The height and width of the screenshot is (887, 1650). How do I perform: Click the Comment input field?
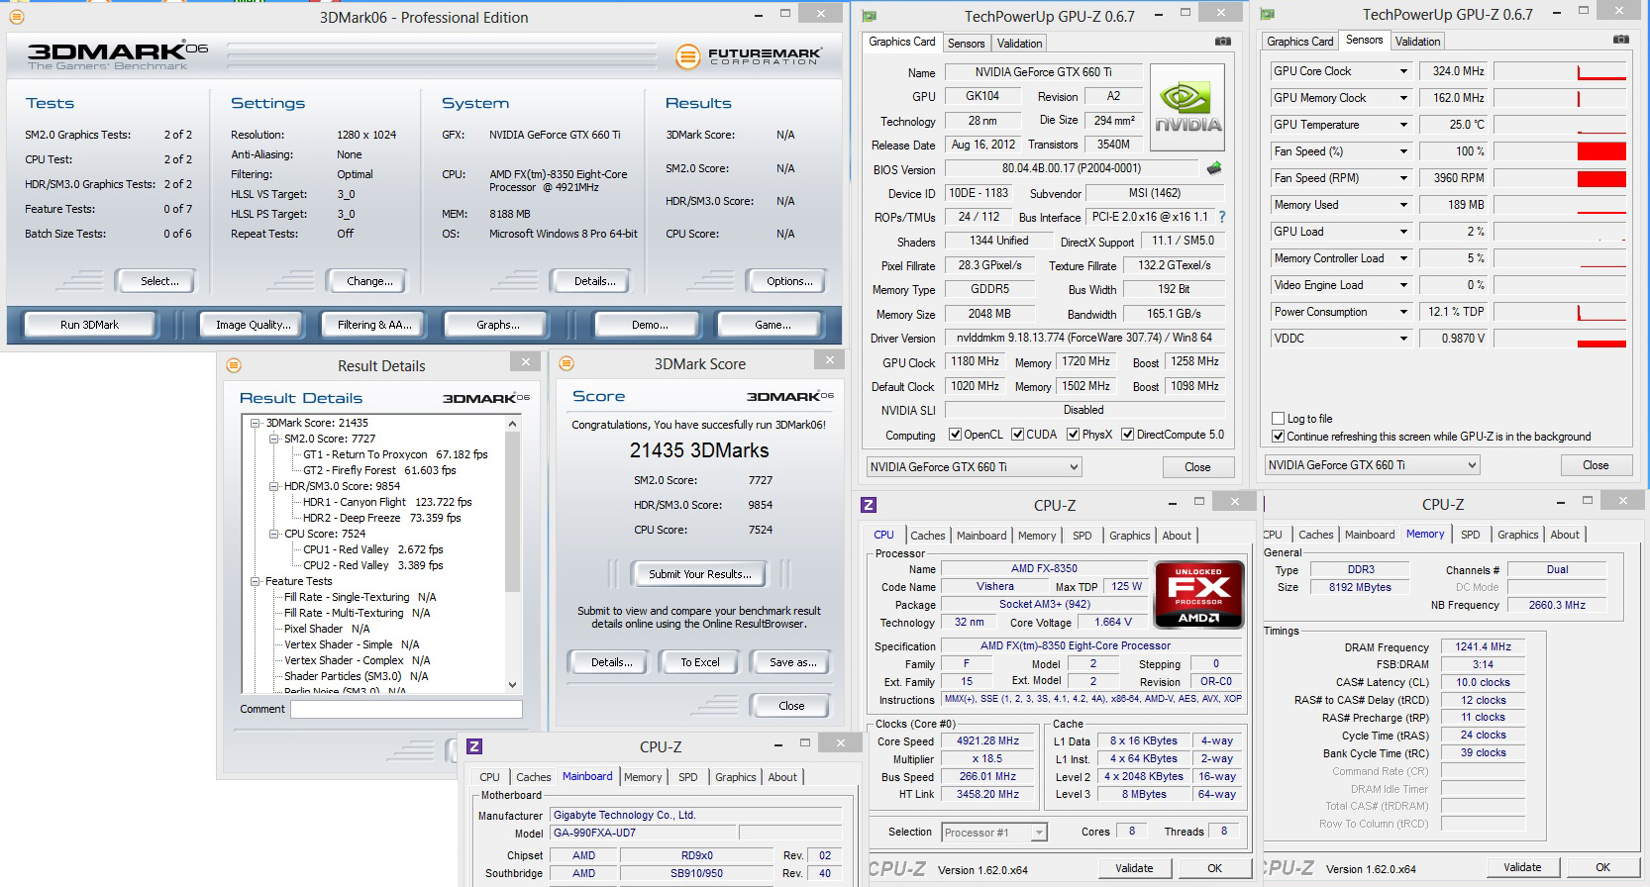[x=406, y=709]
